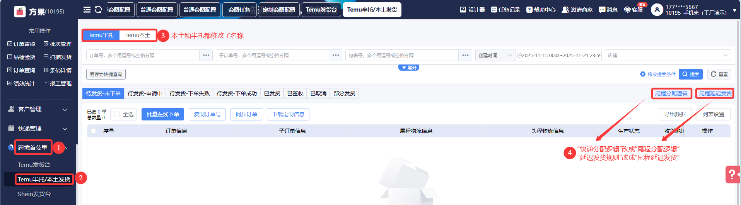Open 任务记录 task records icon
The height and width of the screenshot is (205, 741).
pos(494,10)
